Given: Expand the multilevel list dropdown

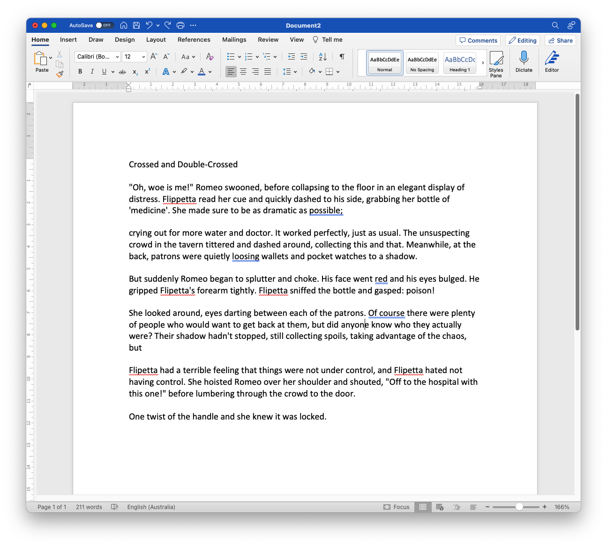Looking at the screenshot, I should (275, 57).
